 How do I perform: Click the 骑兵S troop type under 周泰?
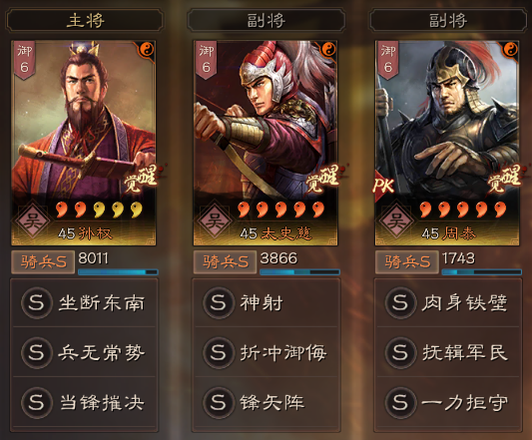pos(407,261)
